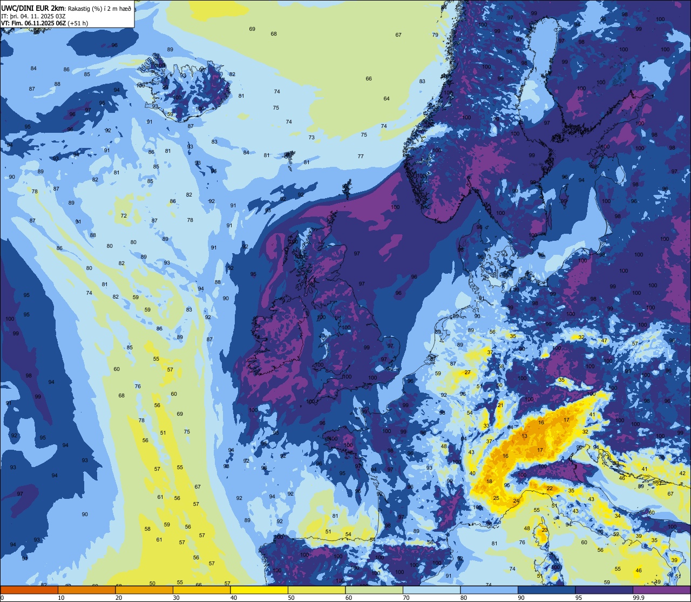Click the 0–10 dark orange legend swatch

29,590
